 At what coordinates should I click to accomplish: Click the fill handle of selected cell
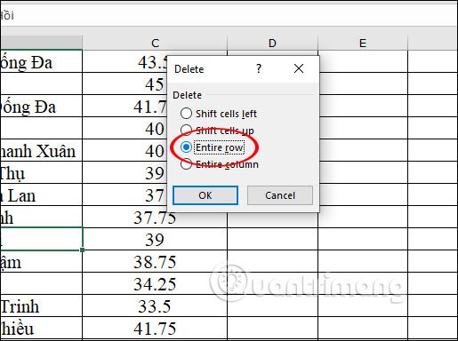[x=82, y=250]
